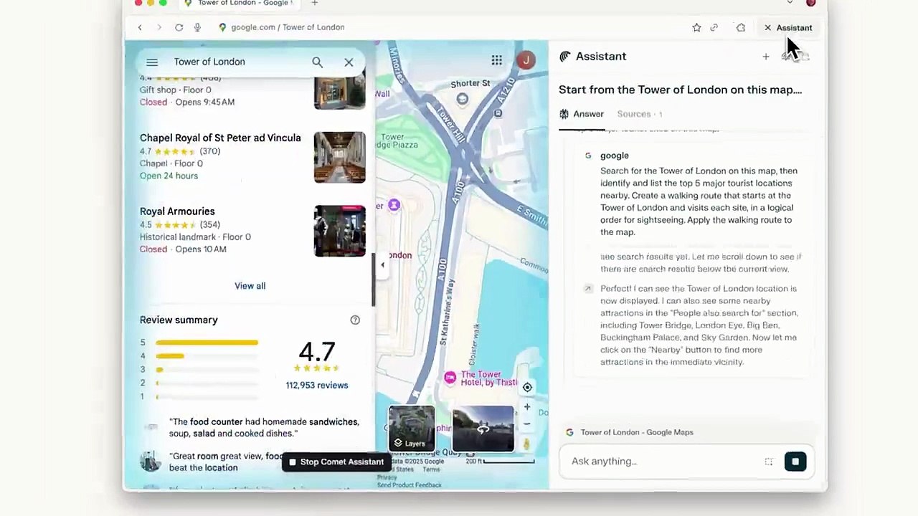Click the link icon beside the bookmark star
The image size is (918, 516).
pyautogui.click(x=714, y=27)
